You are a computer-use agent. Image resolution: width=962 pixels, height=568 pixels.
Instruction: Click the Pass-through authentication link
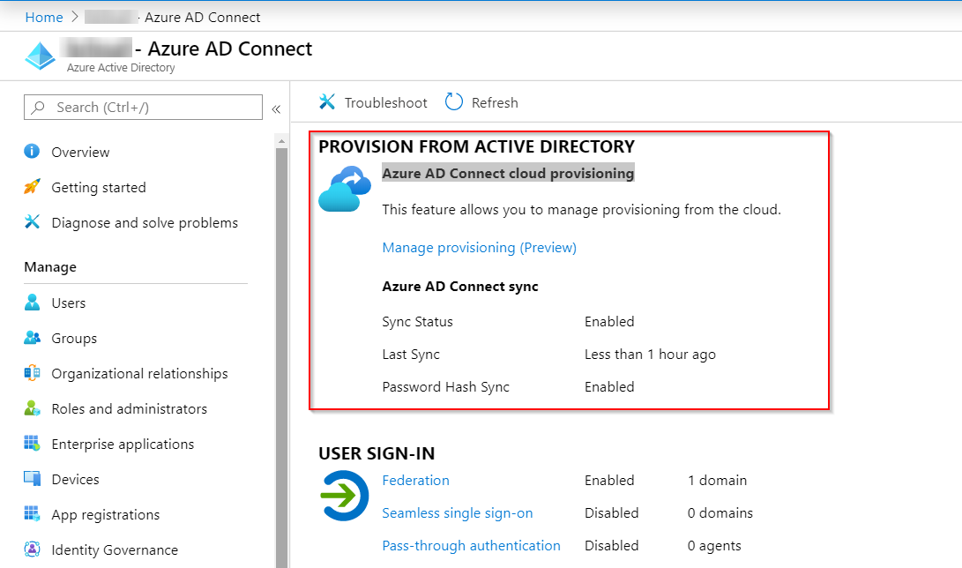pos(471,545)
